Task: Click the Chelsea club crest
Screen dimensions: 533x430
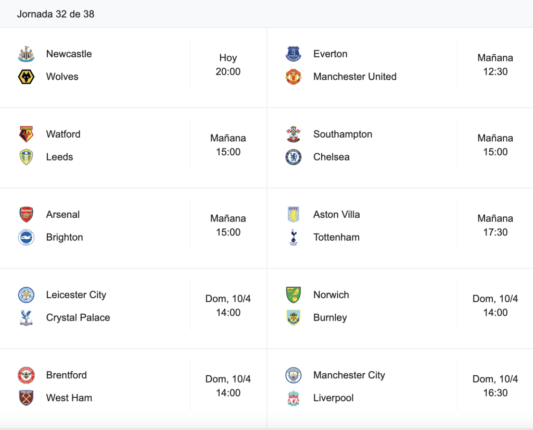Action: tap(294, 157)
